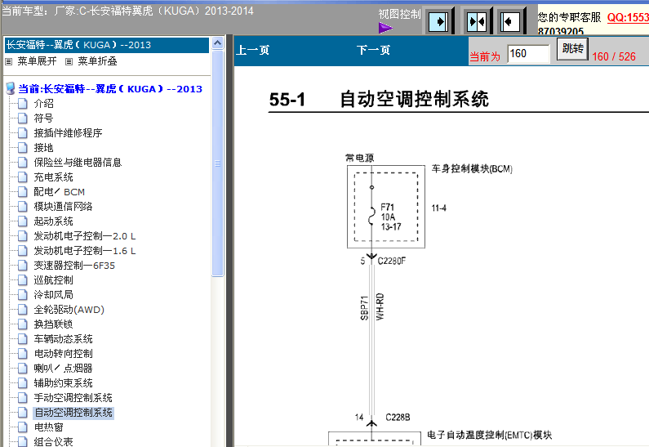Click the 160 / 526 page counter
649x447 pixels.
(x=614, y=56)
